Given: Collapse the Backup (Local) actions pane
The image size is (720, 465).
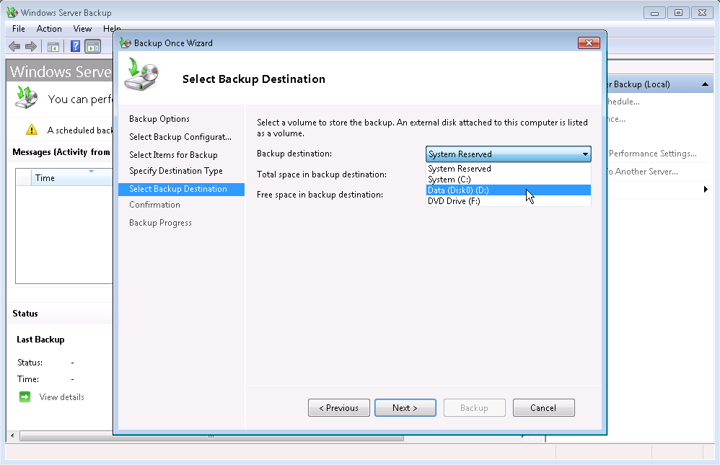Looking at the screenshot, I should tap(703, 84).
